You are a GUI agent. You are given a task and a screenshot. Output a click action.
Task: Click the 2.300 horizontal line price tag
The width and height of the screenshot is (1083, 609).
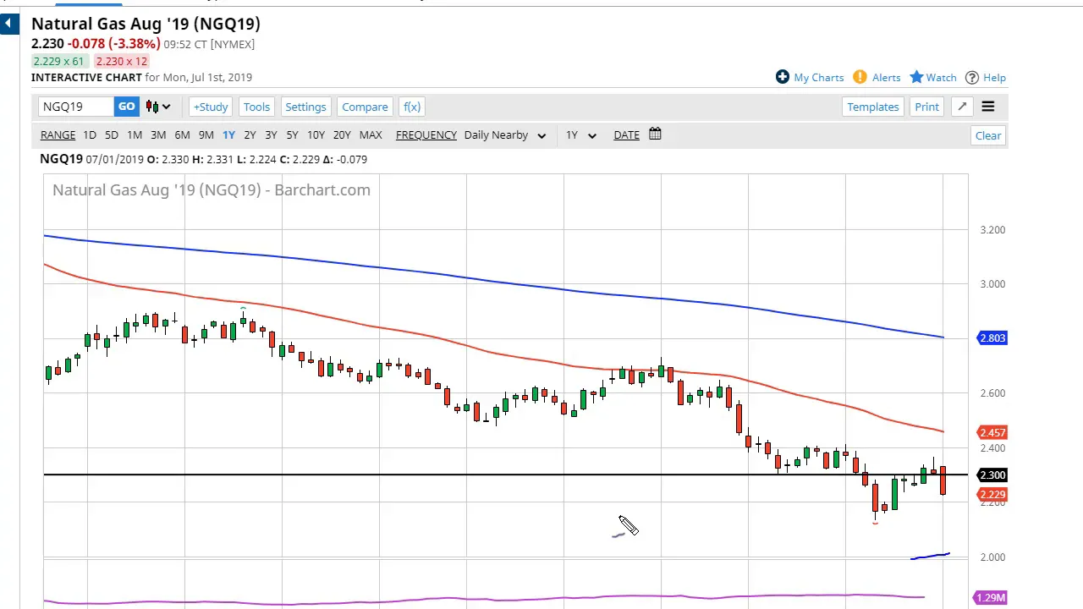point(992,475)
